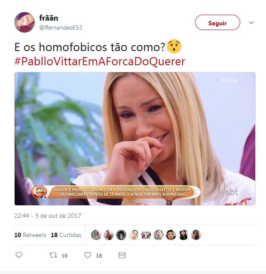The width and height of the screenshot is (266, 274).
Task: Send tweet via envelope message icon
Action: coord(122,255)
